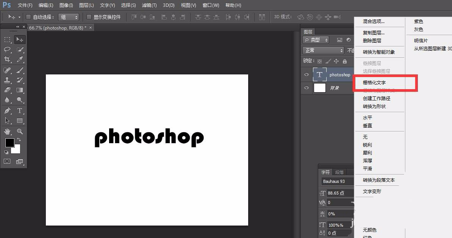Image resolution: width=452 pixels, height=238 pixels.
Task: Select the Eyedropper tool
Action: pyautogui.click(x=20, y=59)
